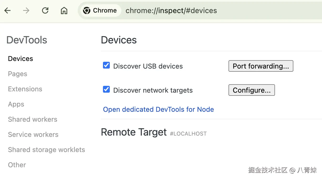Click the #LOCALHOST remote target label
The width and height of the screenshot is (322, 179).
tap(188, 134)
